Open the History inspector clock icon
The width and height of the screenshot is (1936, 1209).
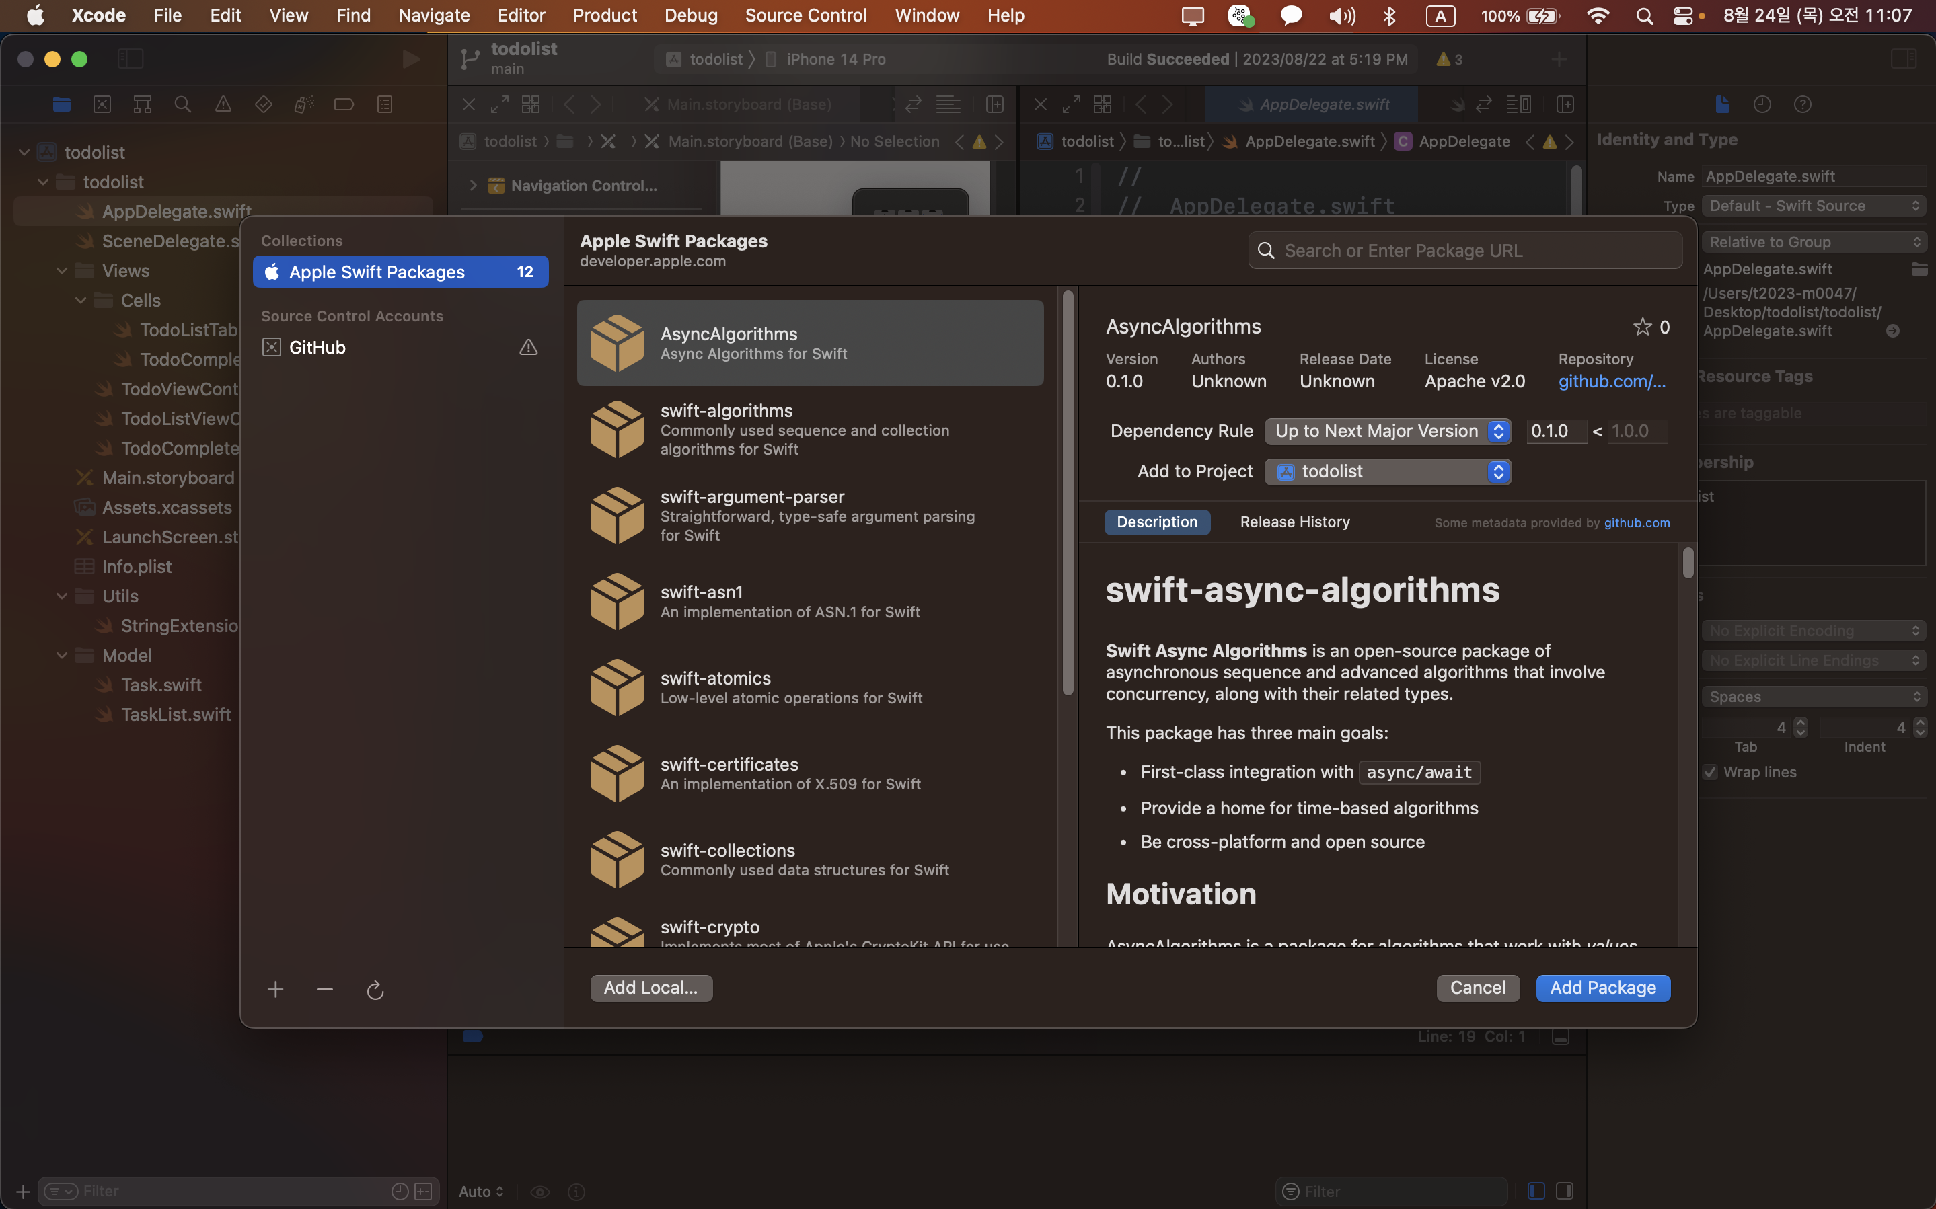click(1762, 104)
